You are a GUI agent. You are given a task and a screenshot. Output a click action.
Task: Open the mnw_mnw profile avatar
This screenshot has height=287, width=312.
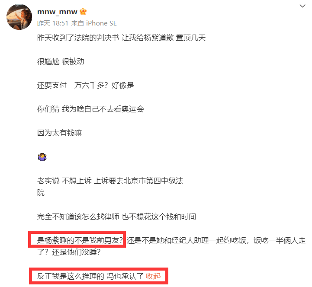(19, 17)
